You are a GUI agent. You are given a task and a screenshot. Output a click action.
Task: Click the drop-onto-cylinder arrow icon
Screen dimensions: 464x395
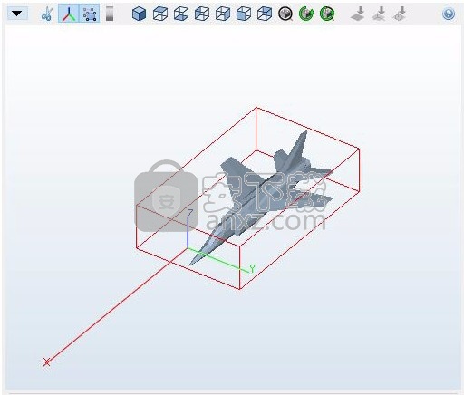pos(400,14)
